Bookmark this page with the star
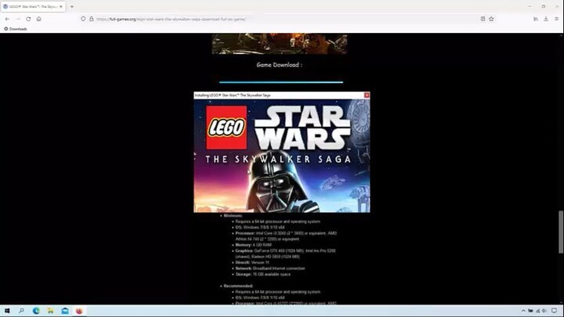The image size is (564, 317). pos(491,19)
